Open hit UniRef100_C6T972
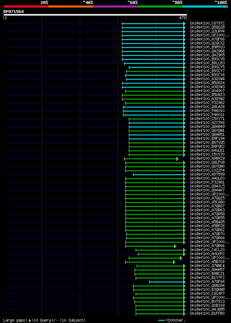 click(x=207, y=23)
